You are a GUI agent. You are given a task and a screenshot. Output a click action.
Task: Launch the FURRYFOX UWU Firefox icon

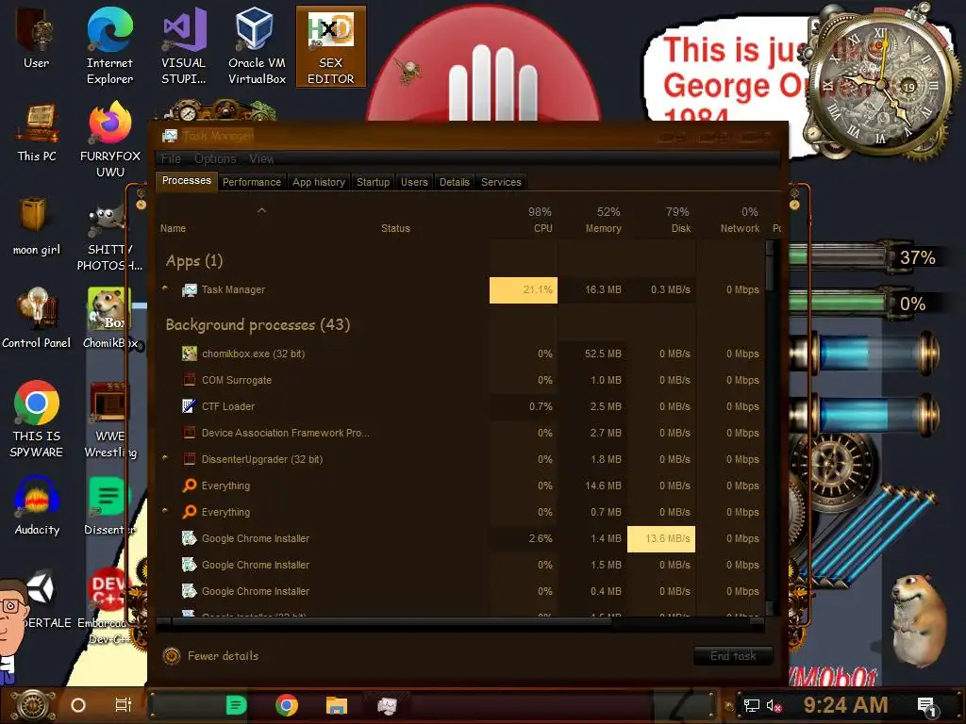[109, 140]
